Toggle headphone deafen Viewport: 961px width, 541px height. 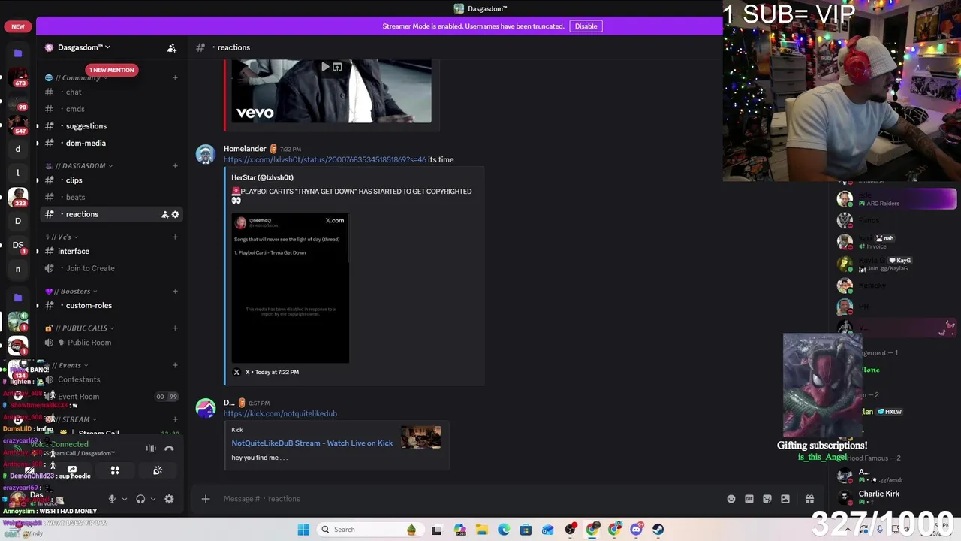[x=140, y=499]
